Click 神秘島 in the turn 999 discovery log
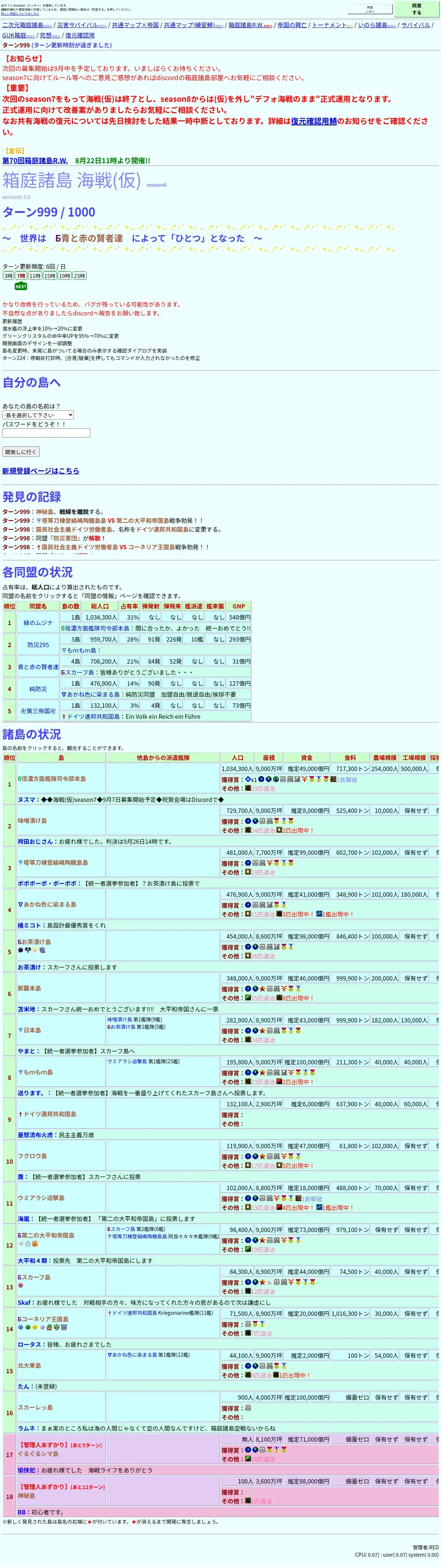 (44, 511)
